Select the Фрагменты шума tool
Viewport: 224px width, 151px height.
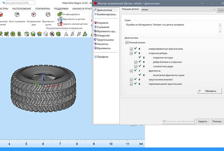(48, 15)
